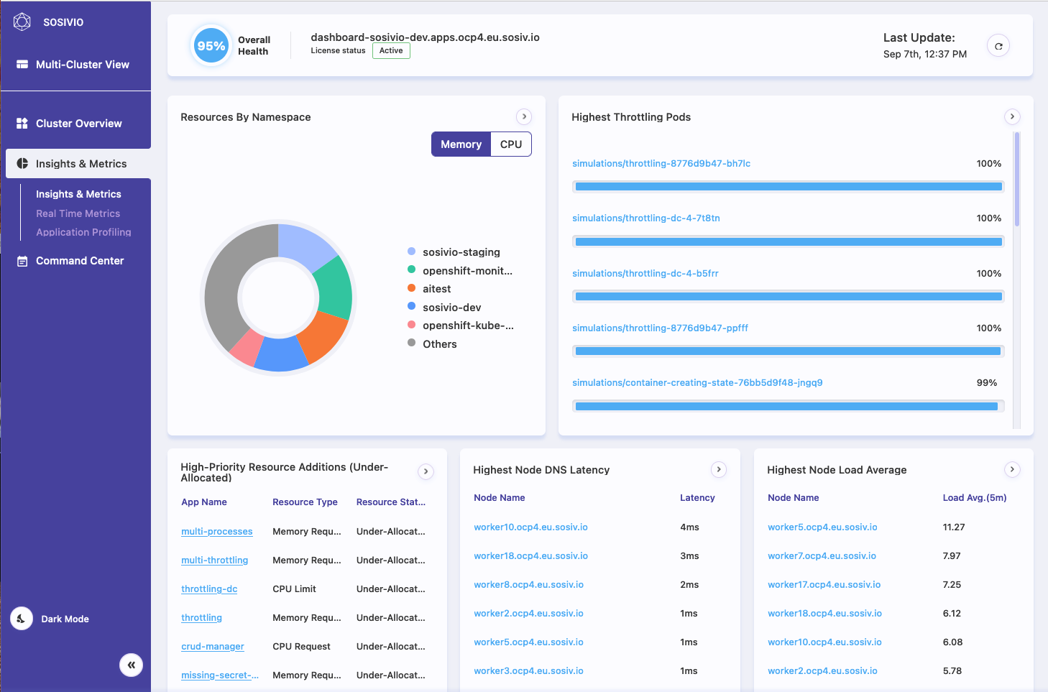The width and height of the screenshot is (1048, 692).
Task: Refresh dashboard with the reload icon
Action: 998,46
